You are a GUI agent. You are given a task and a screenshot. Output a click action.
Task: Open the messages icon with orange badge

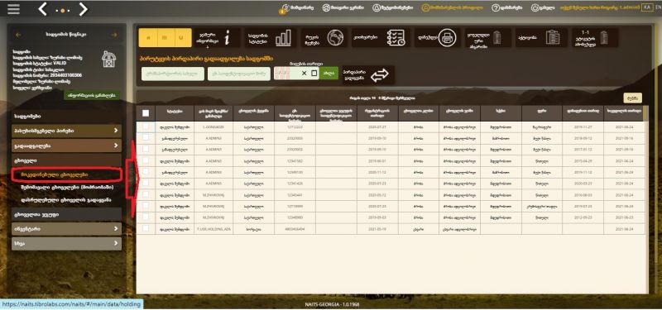(x=285, y=8)
